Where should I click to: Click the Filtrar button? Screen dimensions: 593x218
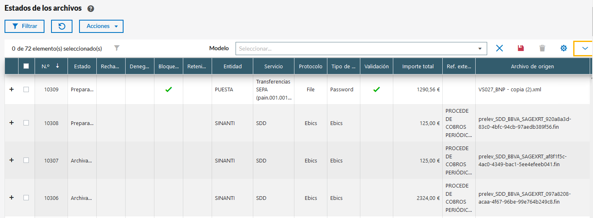(25, 26)
